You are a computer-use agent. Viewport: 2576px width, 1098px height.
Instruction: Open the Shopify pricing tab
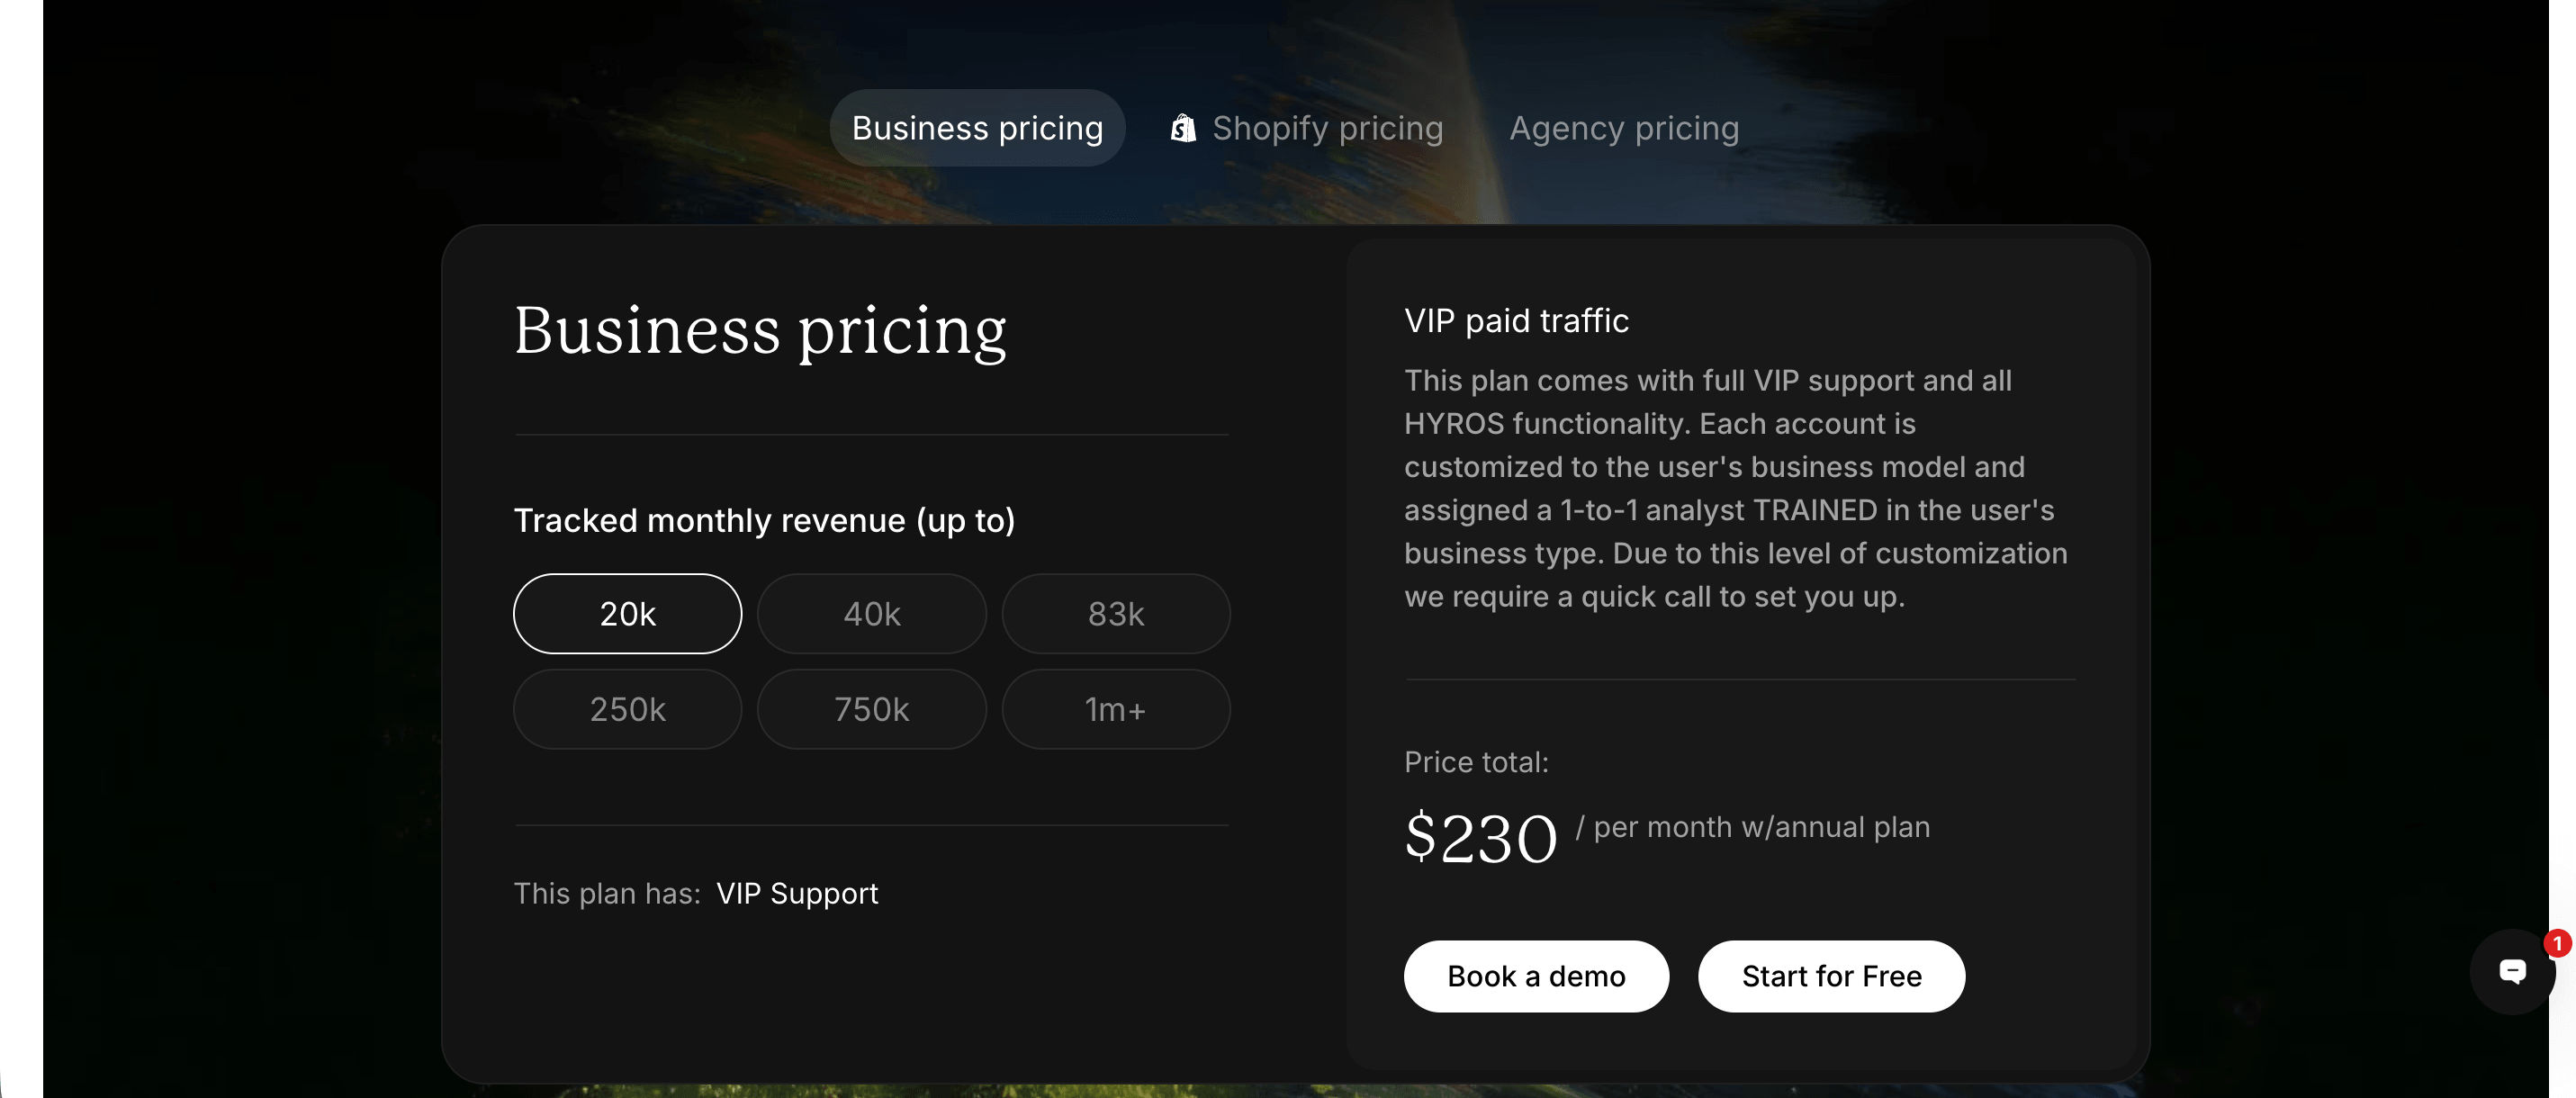(1306, 128)
